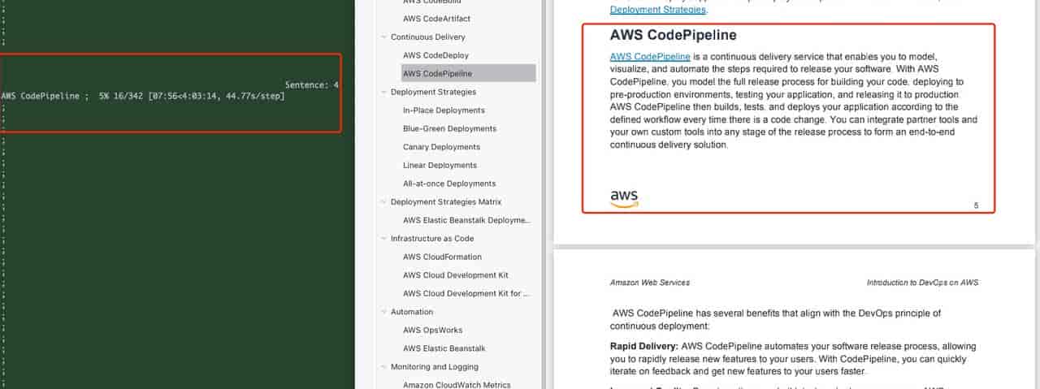Screen dimensions: 1040x389
Task: Select the Continuous Delivery outline heading
Action: coord(428,37)
